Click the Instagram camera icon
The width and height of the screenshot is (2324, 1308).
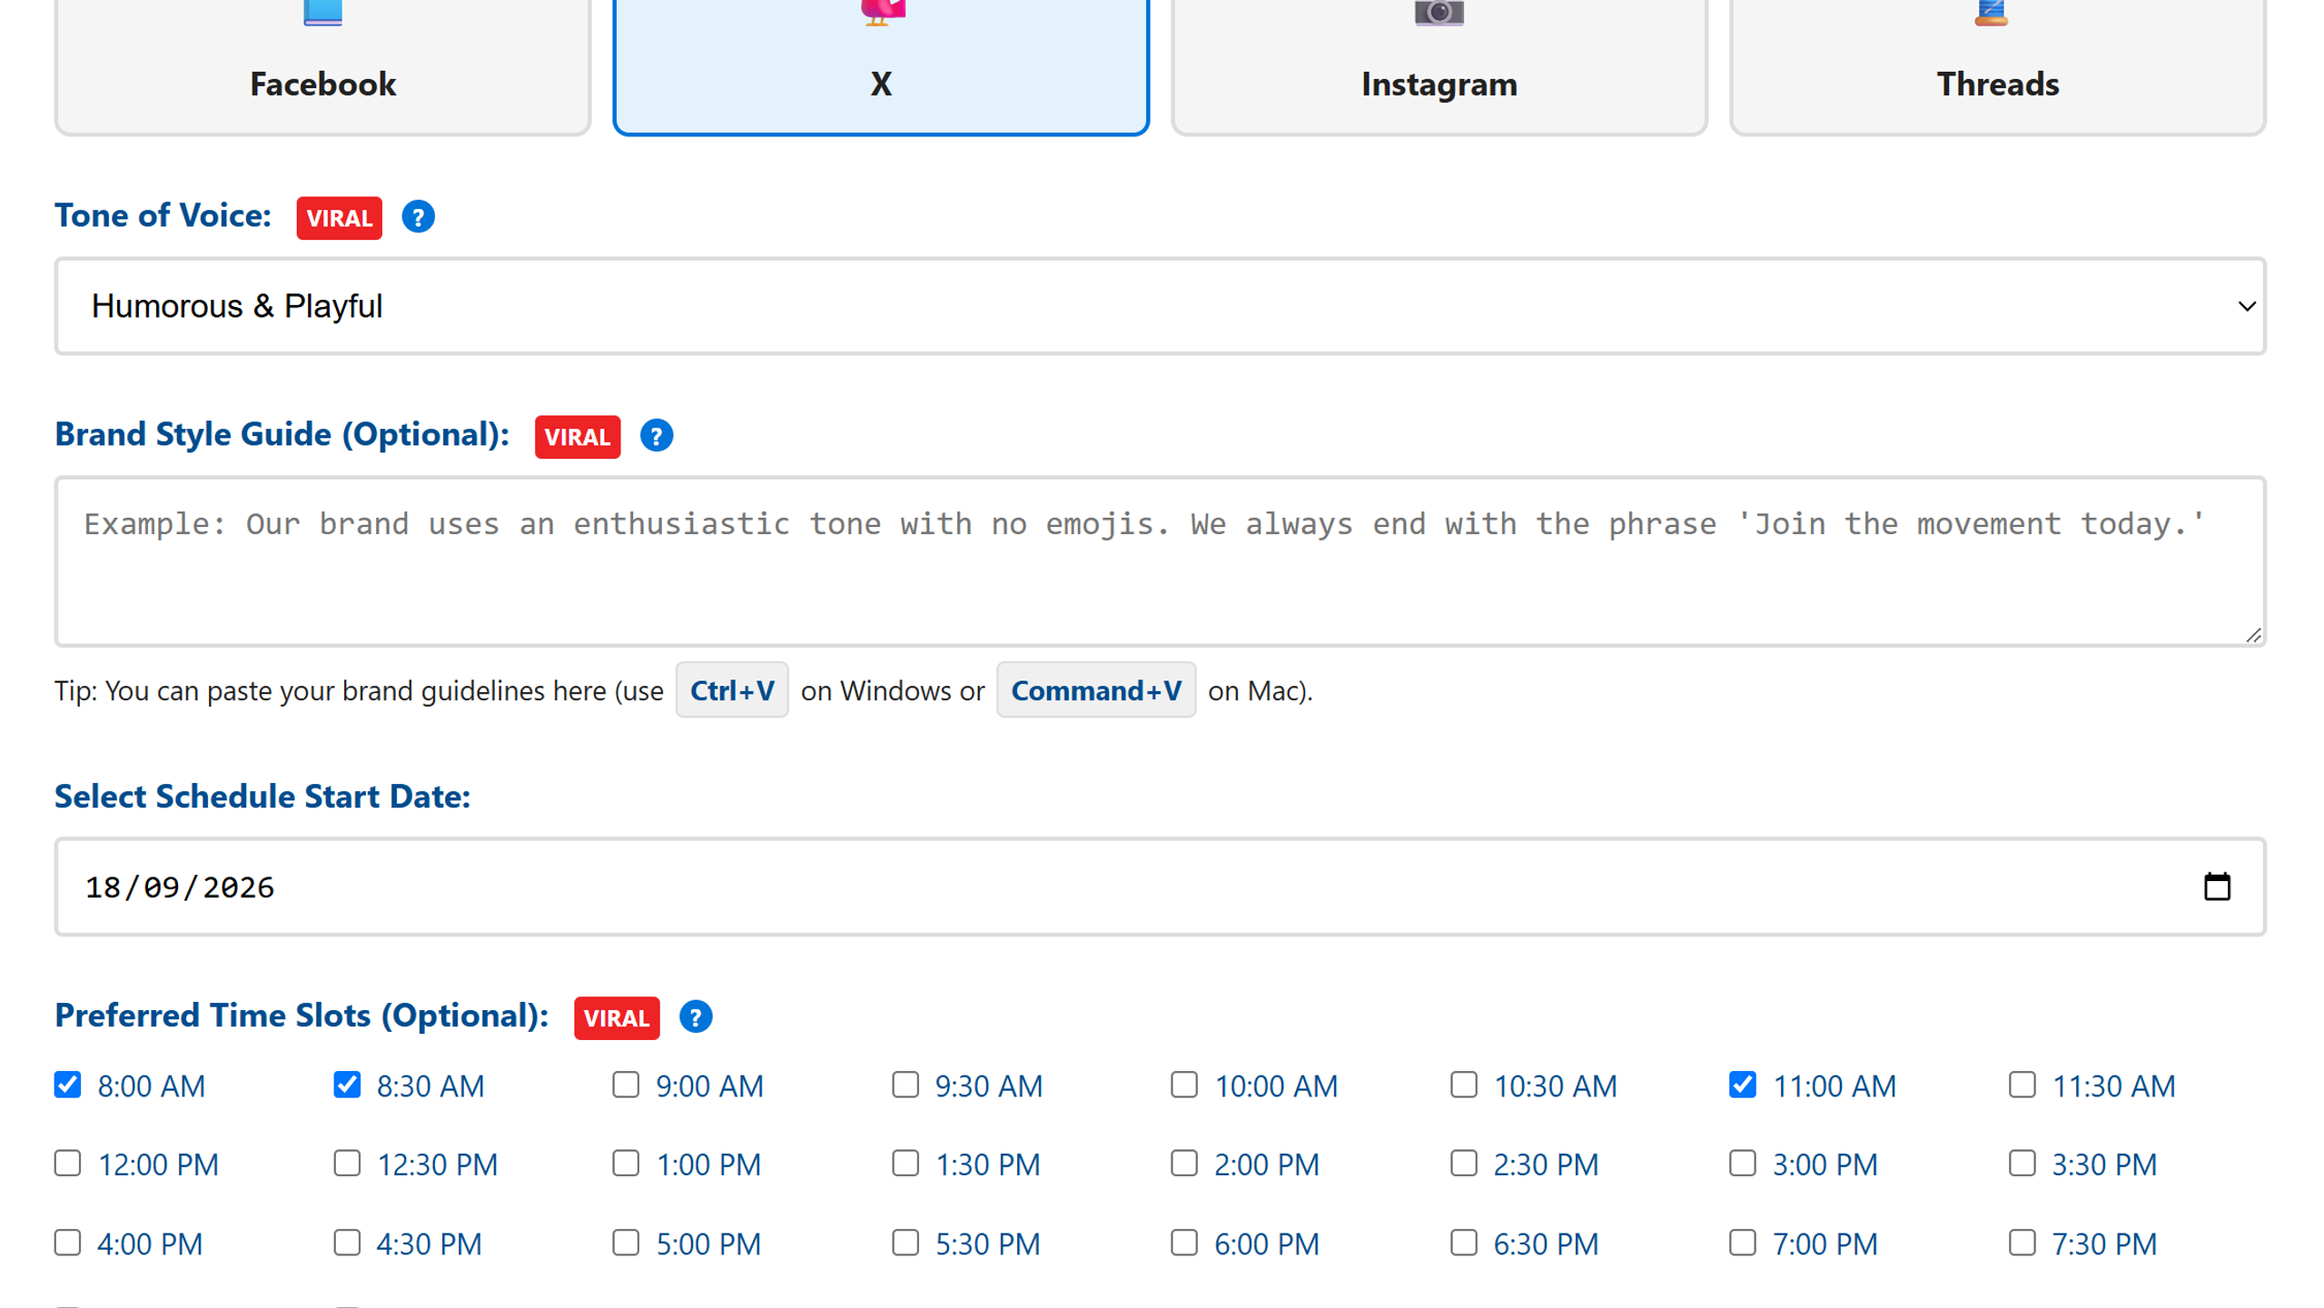(1439, 13)
